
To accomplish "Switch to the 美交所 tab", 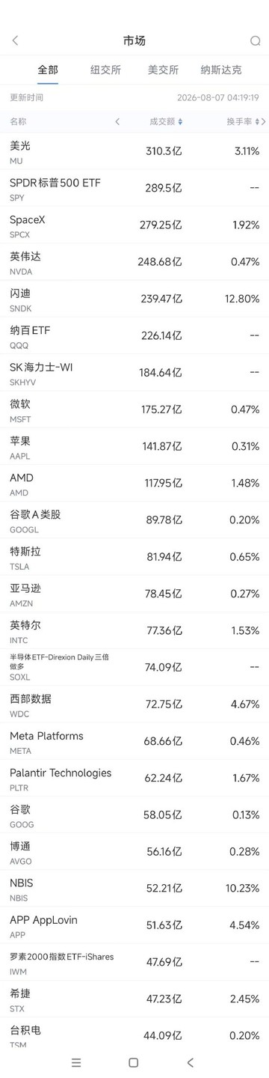I will point(163,70).
